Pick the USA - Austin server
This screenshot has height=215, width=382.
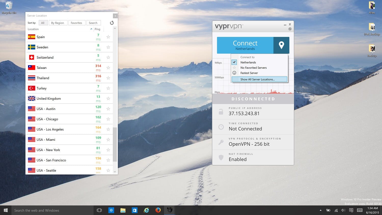70,109
